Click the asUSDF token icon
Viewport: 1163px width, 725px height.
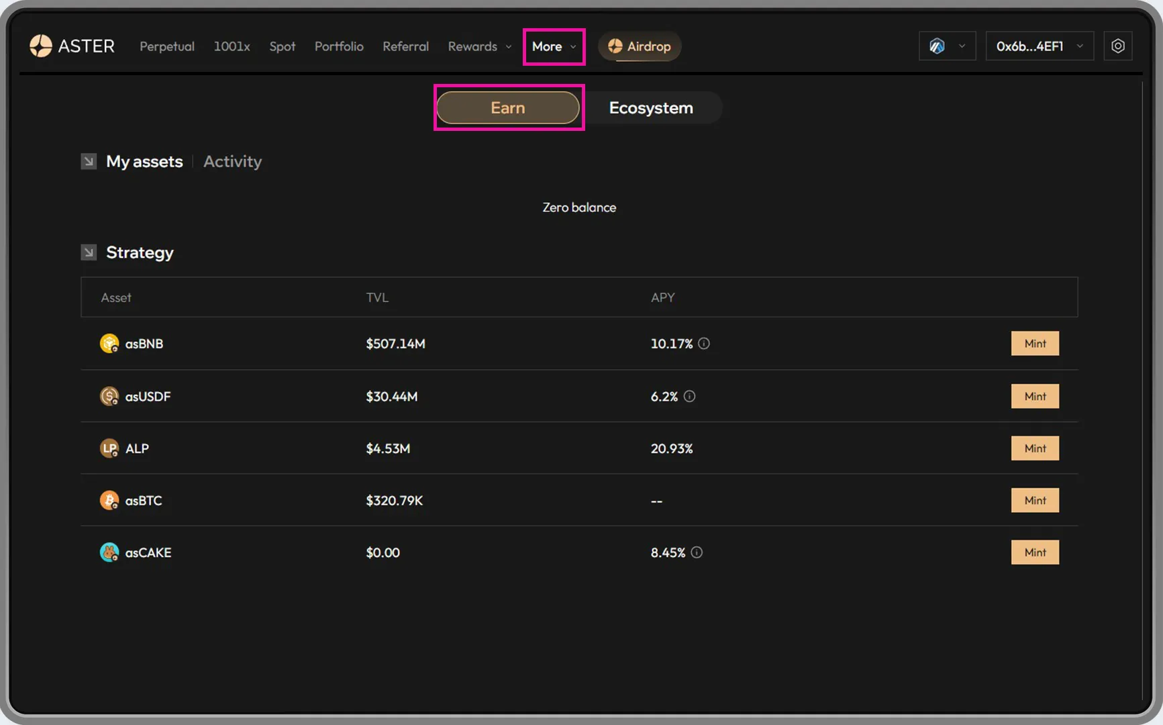(x=109, y=396)
